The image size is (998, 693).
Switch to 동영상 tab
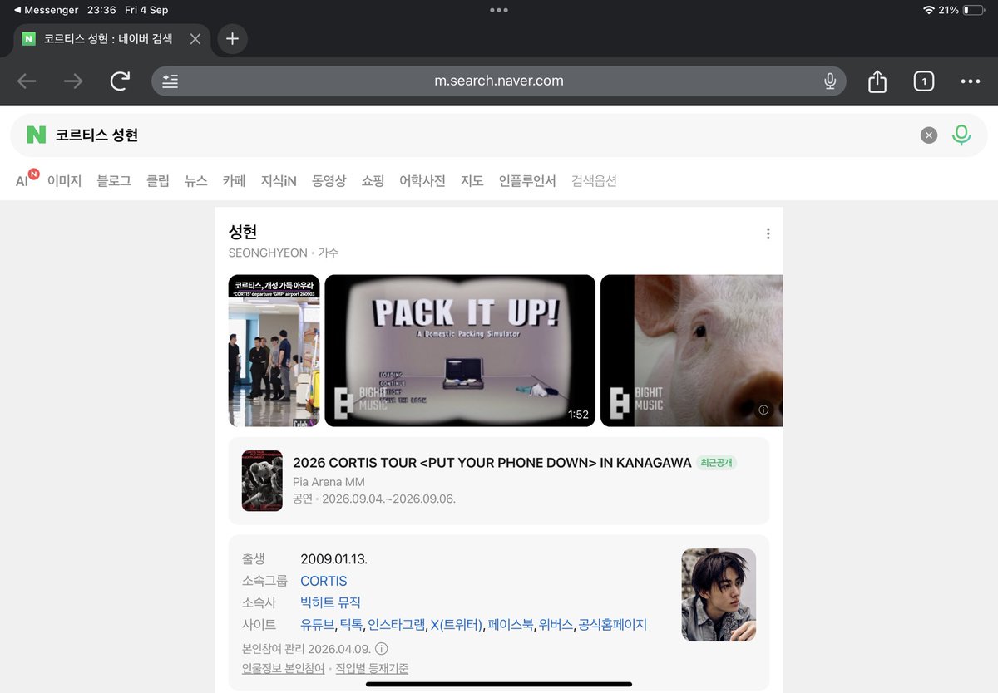tap(329, 180)
